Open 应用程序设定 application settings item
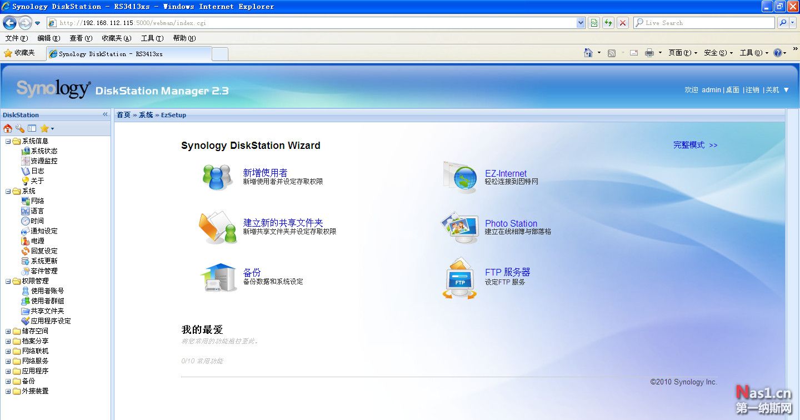This screenshot has width=800, height=420. coord(51,321)
